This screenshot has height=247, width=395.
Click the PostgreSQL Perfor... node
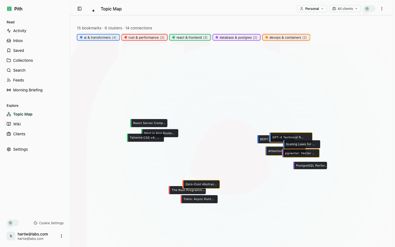pos(310,165)
